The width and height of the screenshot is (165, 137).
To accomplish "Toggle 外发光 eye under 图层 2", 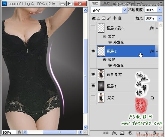I will coord(110,65).
